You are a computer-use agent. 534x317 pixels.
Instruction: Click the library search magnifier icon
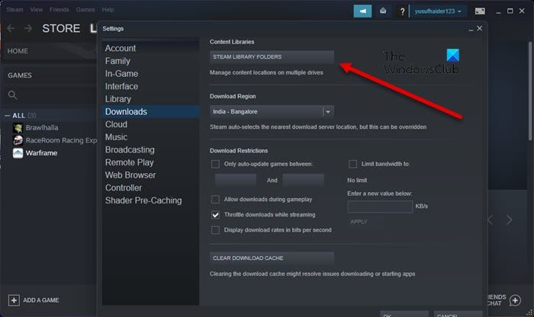(13, 95)
